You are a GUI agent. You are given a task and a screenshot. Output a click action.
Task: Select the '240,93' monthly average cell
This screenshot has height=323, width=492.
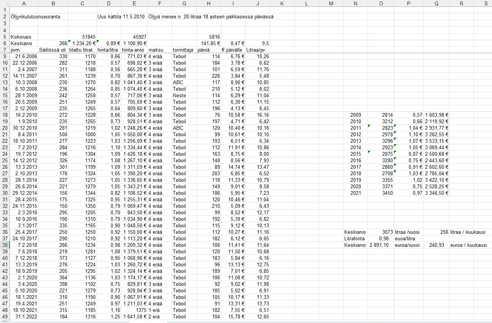click(x=436, y=245)
